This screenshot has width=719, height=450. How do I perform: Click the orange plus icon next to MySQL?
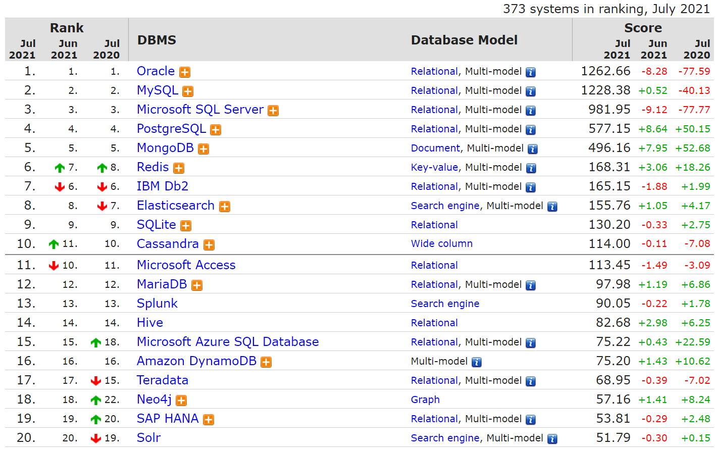[x=188, y=91]
